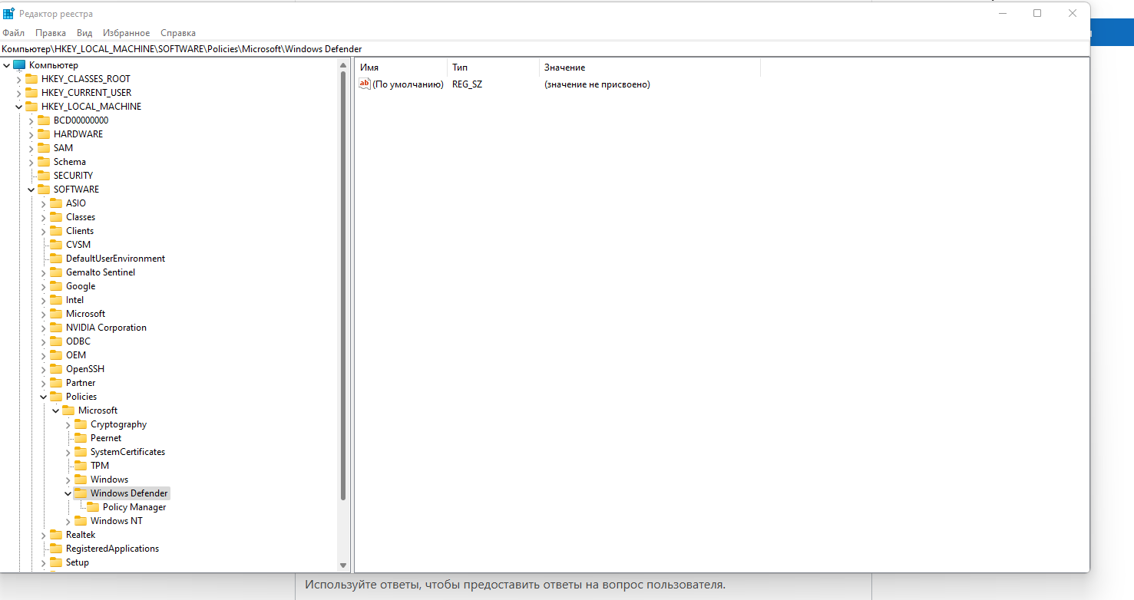Image resolution: width=1134 pixels, height=600 pixels.
Task: Open the Правка menu
Action: coord(51,33)
